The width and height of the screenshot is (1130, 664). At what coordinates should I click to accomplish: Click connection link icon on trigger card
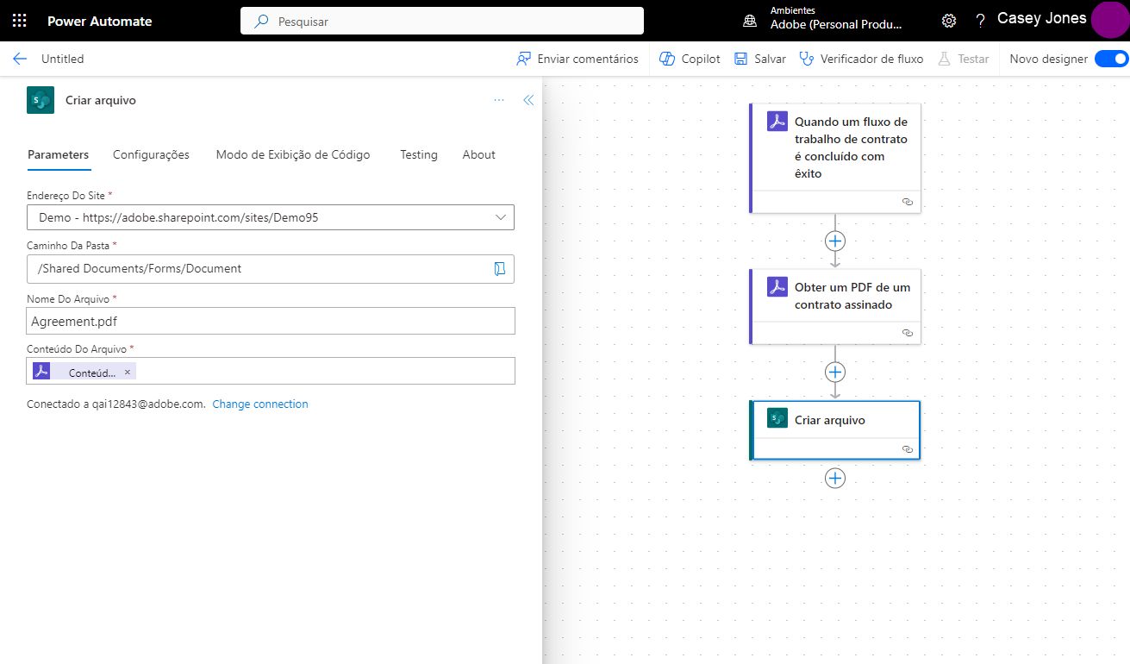coord(907,201)
